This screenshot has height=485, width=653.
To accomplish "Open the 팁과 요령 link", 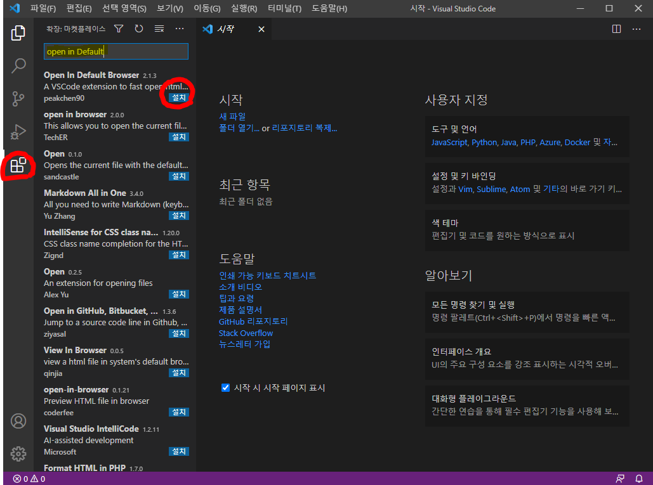I will tap(236, 298).
